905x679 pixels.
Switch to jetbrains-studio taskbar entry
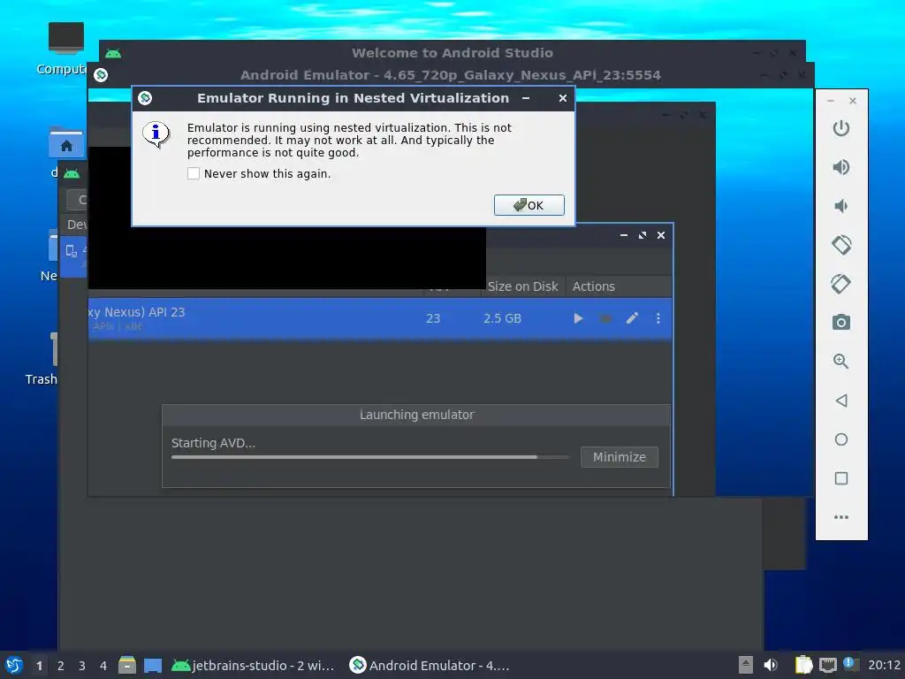(254, 666)
